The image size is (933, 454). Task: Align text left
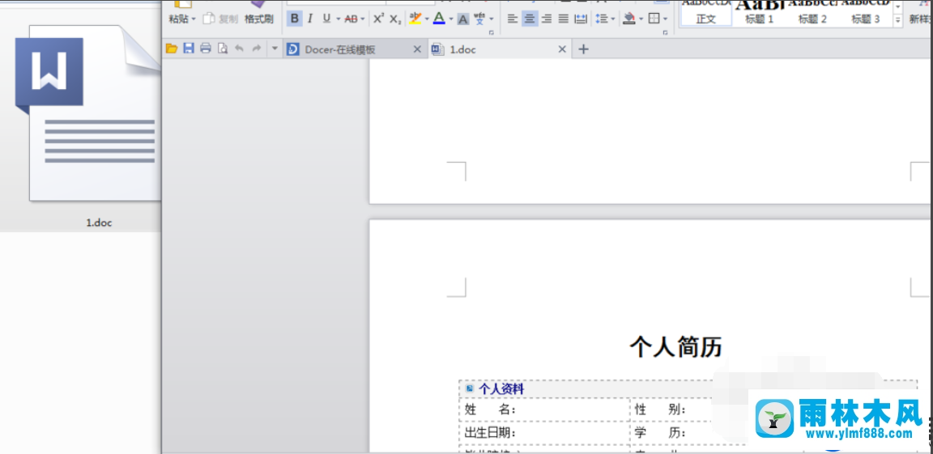(513, 19)
